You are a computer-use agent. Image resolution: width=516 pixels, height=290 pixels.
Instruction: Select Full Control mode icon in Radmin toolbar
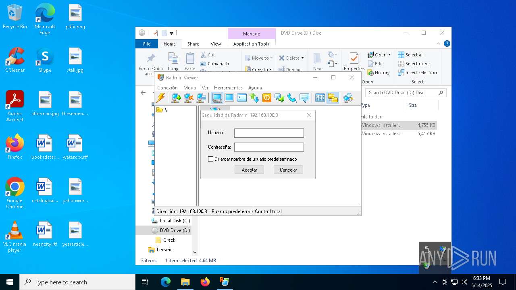(x=217, y=98)
